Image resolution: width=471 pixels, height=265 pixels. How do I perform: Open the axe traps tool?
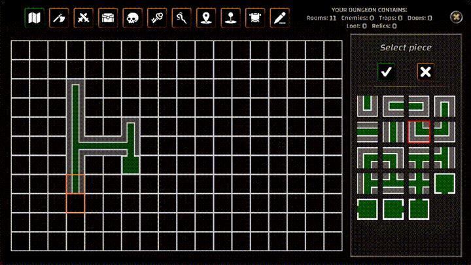(x=59, y=18)
